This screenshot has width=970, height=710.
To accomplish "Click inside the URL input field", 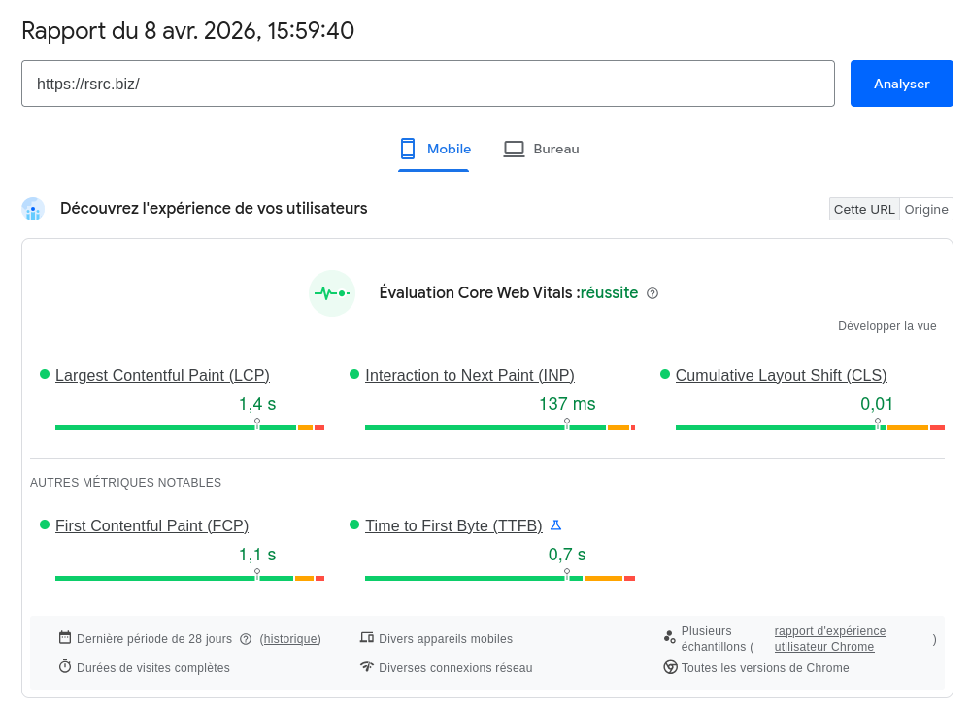I will 427,84.
